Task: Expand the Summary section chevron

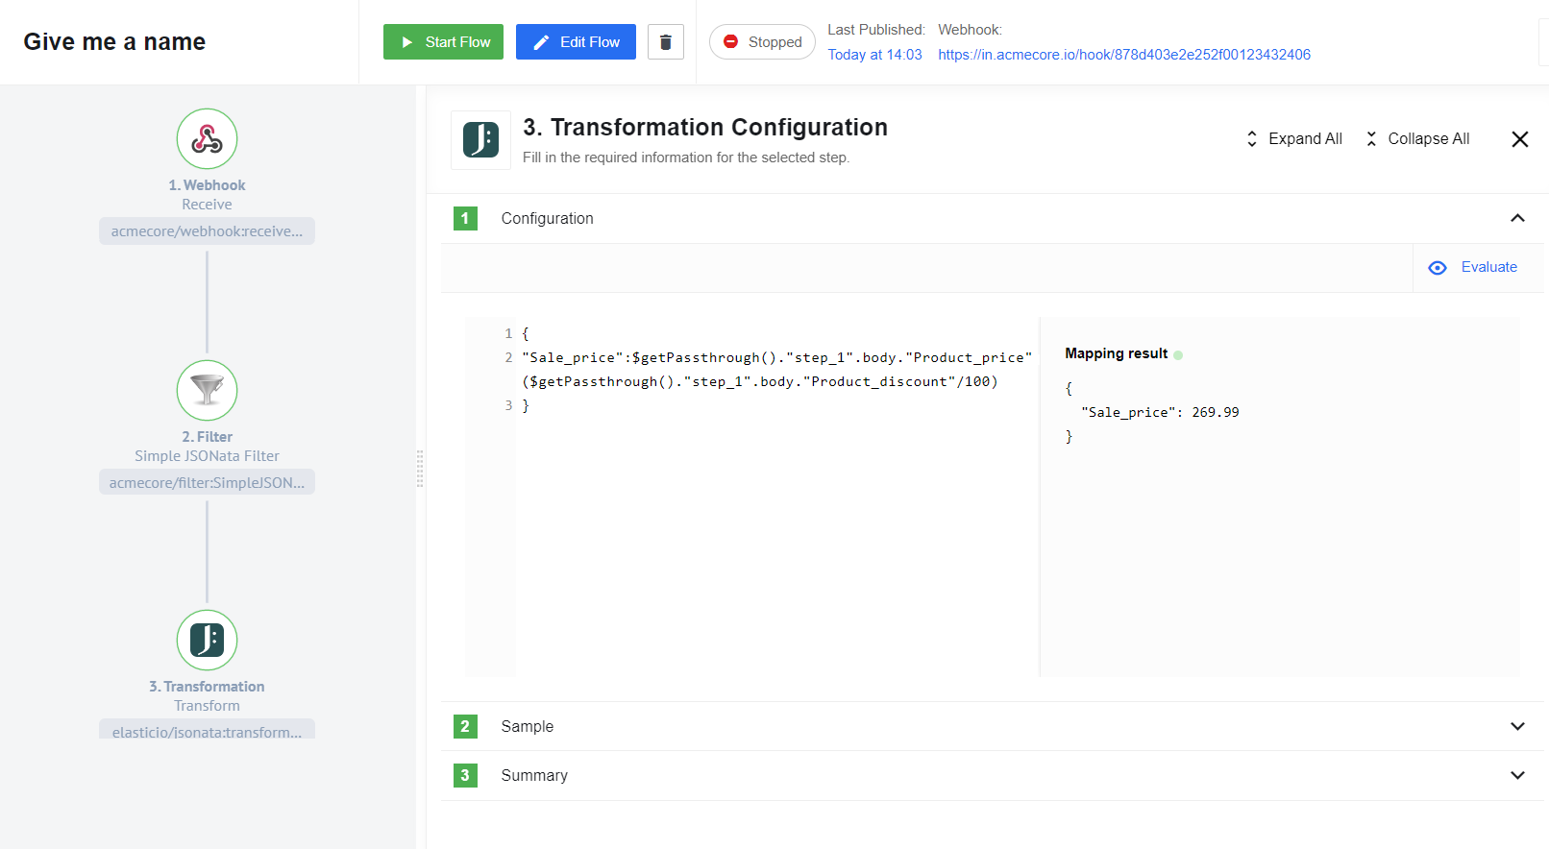Action: pyautogui.click(x=1517, y=775)
